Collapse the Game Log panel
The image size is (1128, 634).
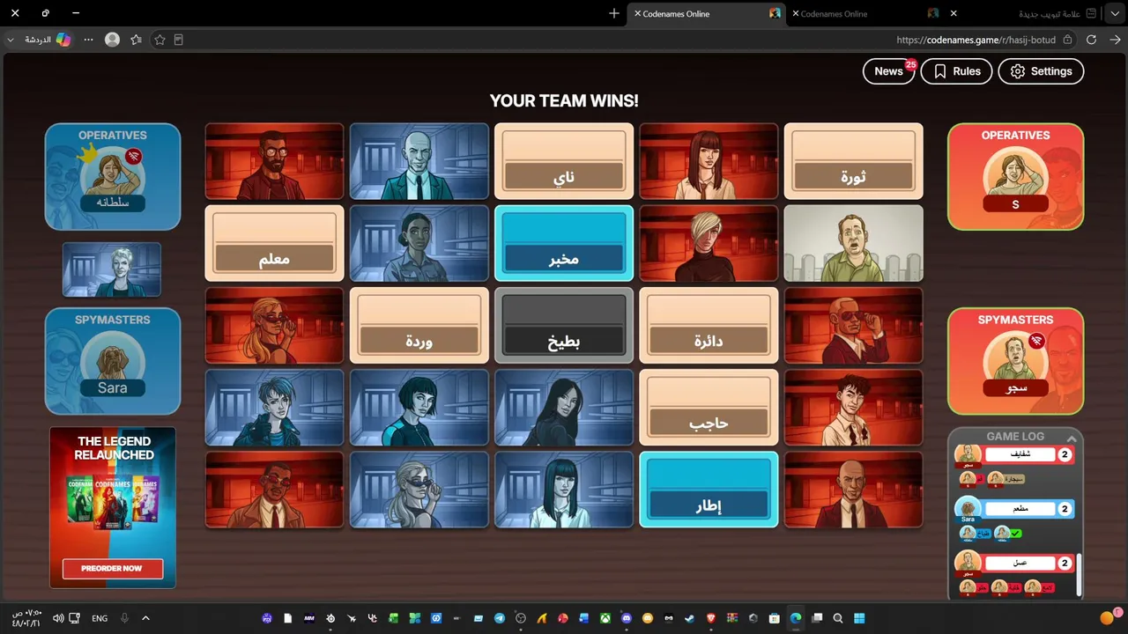tap(1072, 438)
